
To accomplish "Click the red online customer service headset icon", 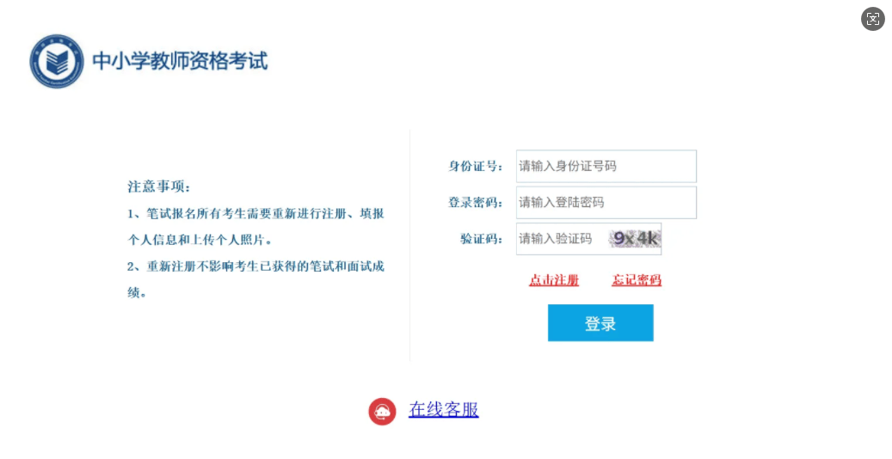I will point(382,411).
